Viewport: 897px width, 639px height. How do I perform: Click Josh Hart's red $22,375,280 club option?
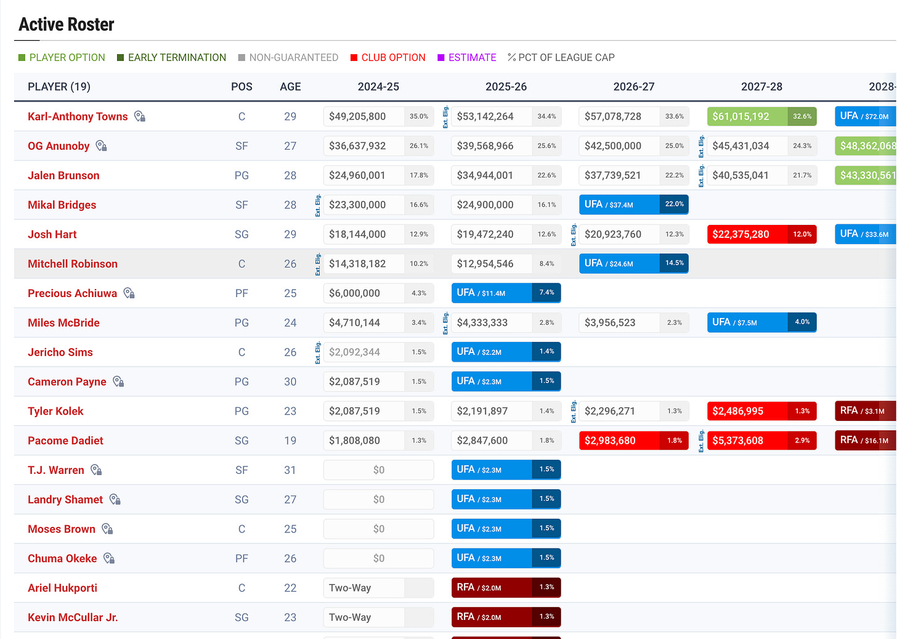761,234
